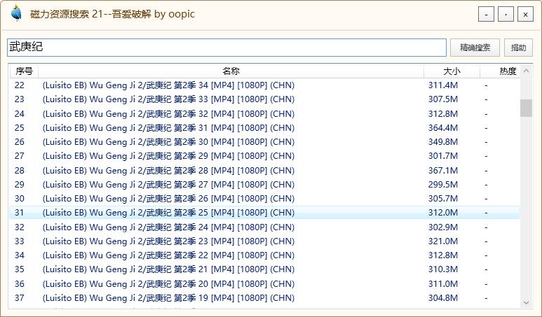Viewport: 542px width, 317px height.
Task: Click size value 301.7M
Action: point(443,156)
